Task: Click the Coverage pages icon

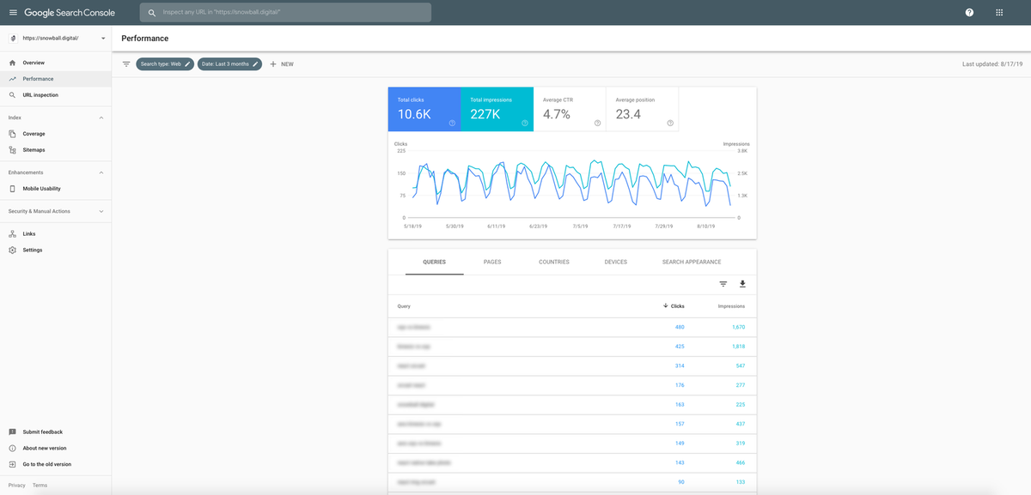Action: [12, 134]
